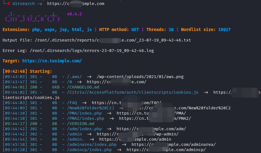Click the Target URL https://cn.tusimple.com/

pyautogui.click(x=52, y=61)
